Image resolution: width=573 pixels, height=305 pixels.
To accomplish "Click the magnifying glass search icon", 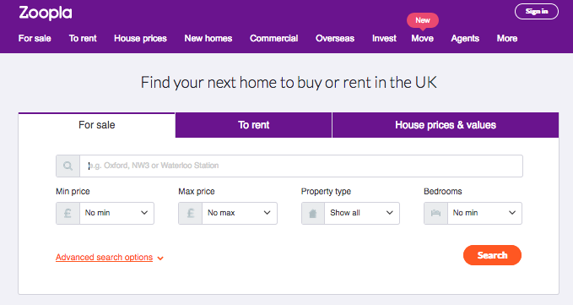I will click(68, 166).
